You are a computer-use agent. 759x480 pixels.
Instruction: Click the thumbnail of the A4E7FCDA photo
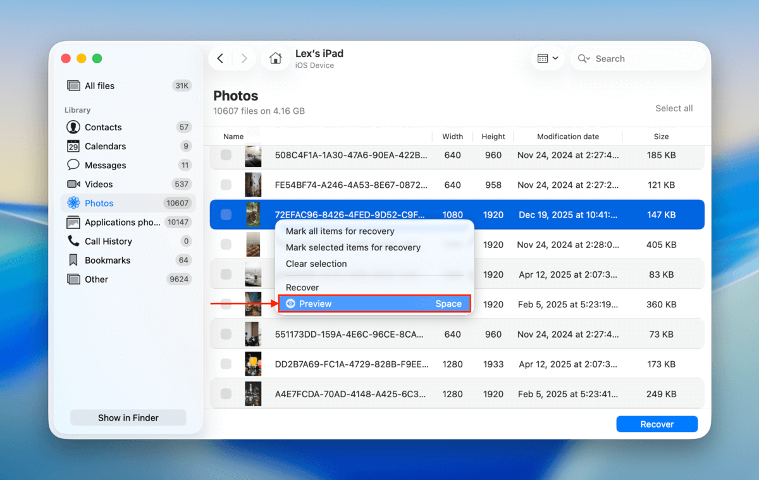click(x=253, y=393)
